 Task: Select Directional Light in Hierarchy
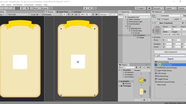(x=136, y=22)
